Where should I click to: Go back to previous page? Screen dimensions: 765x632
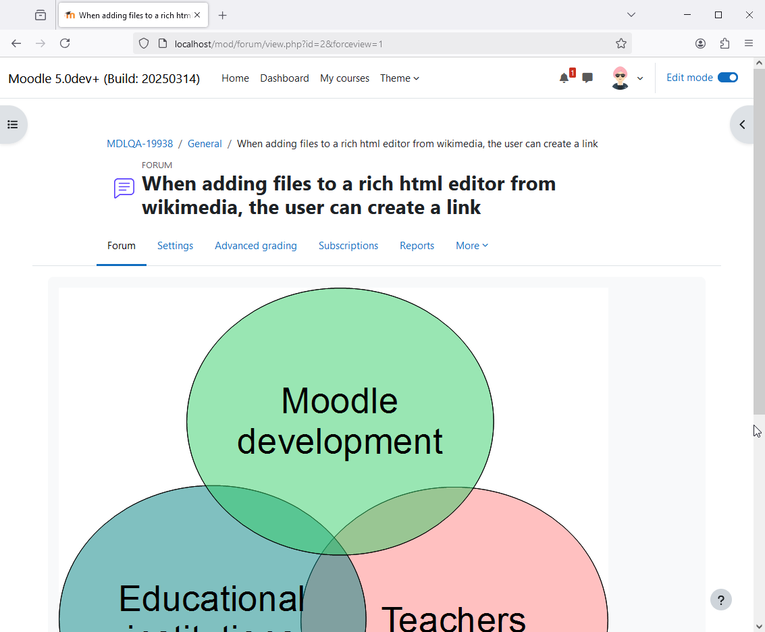tap(16, 43)
